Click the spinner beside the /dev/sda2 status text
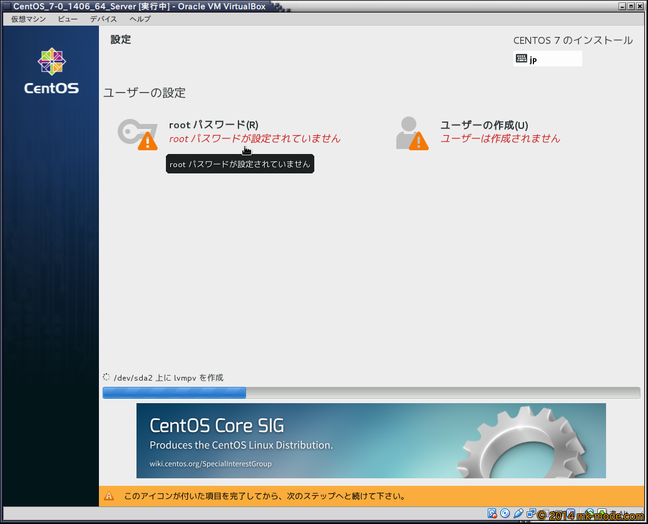 pos(106,378)
